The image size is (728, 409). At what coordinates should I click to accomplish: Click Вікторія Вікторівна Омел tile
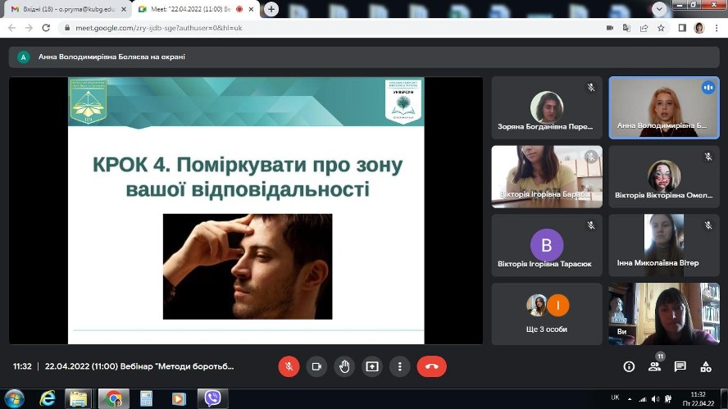click(x=664, y=176)
